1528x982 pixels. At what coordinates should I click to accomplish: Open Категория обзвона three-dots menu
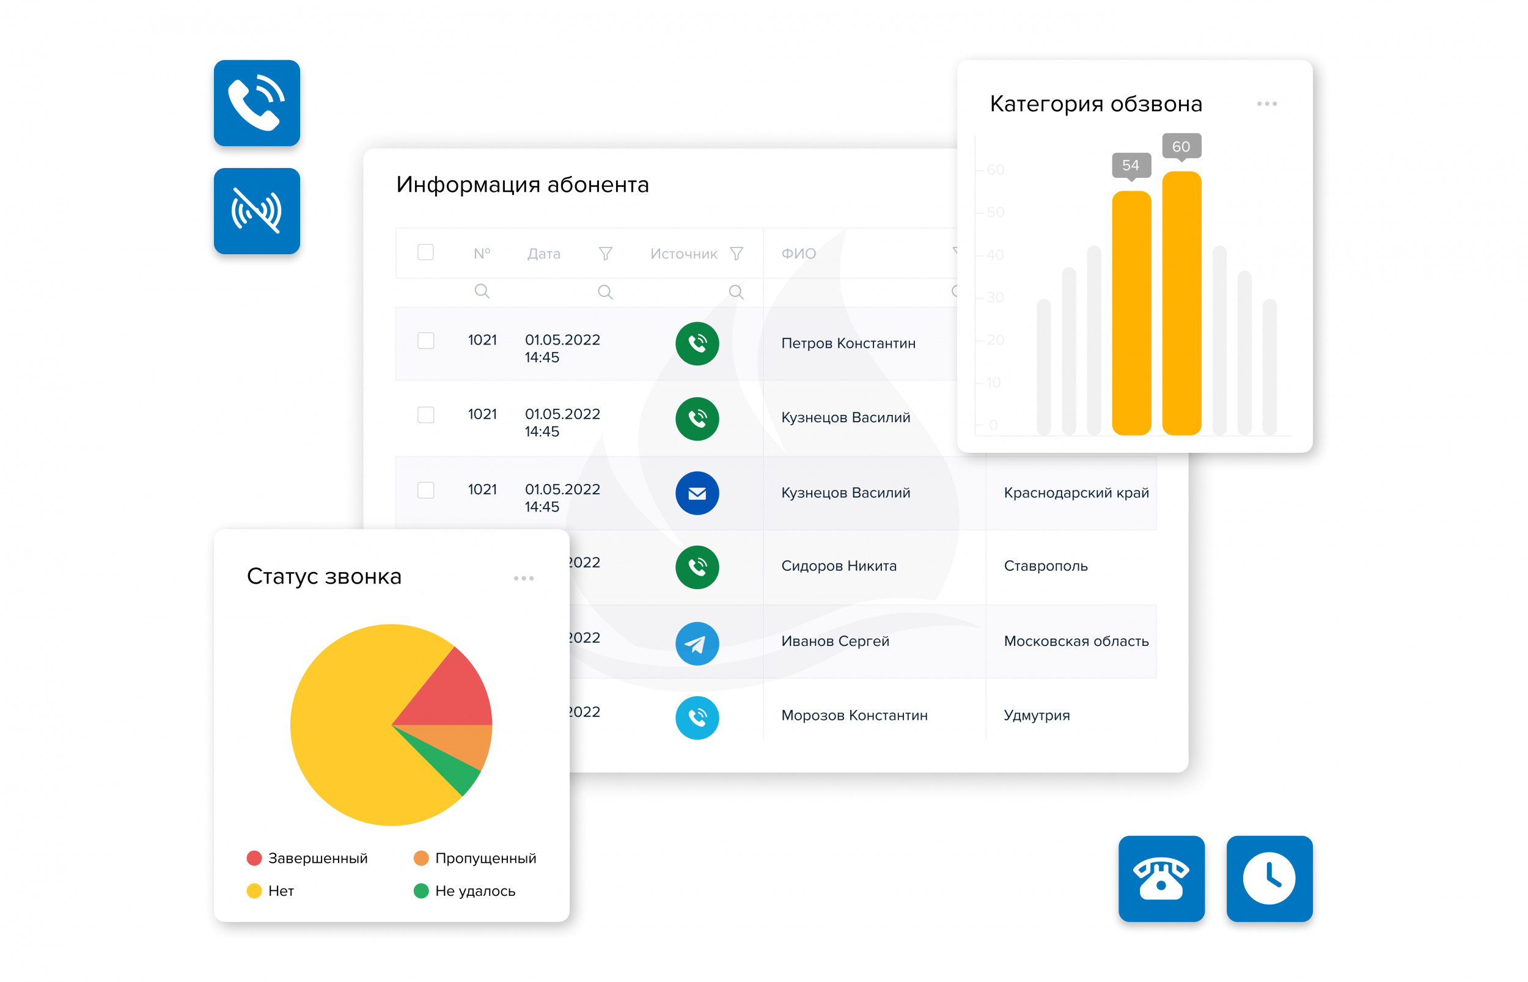pyautogui.click(x=1266, y=103)
